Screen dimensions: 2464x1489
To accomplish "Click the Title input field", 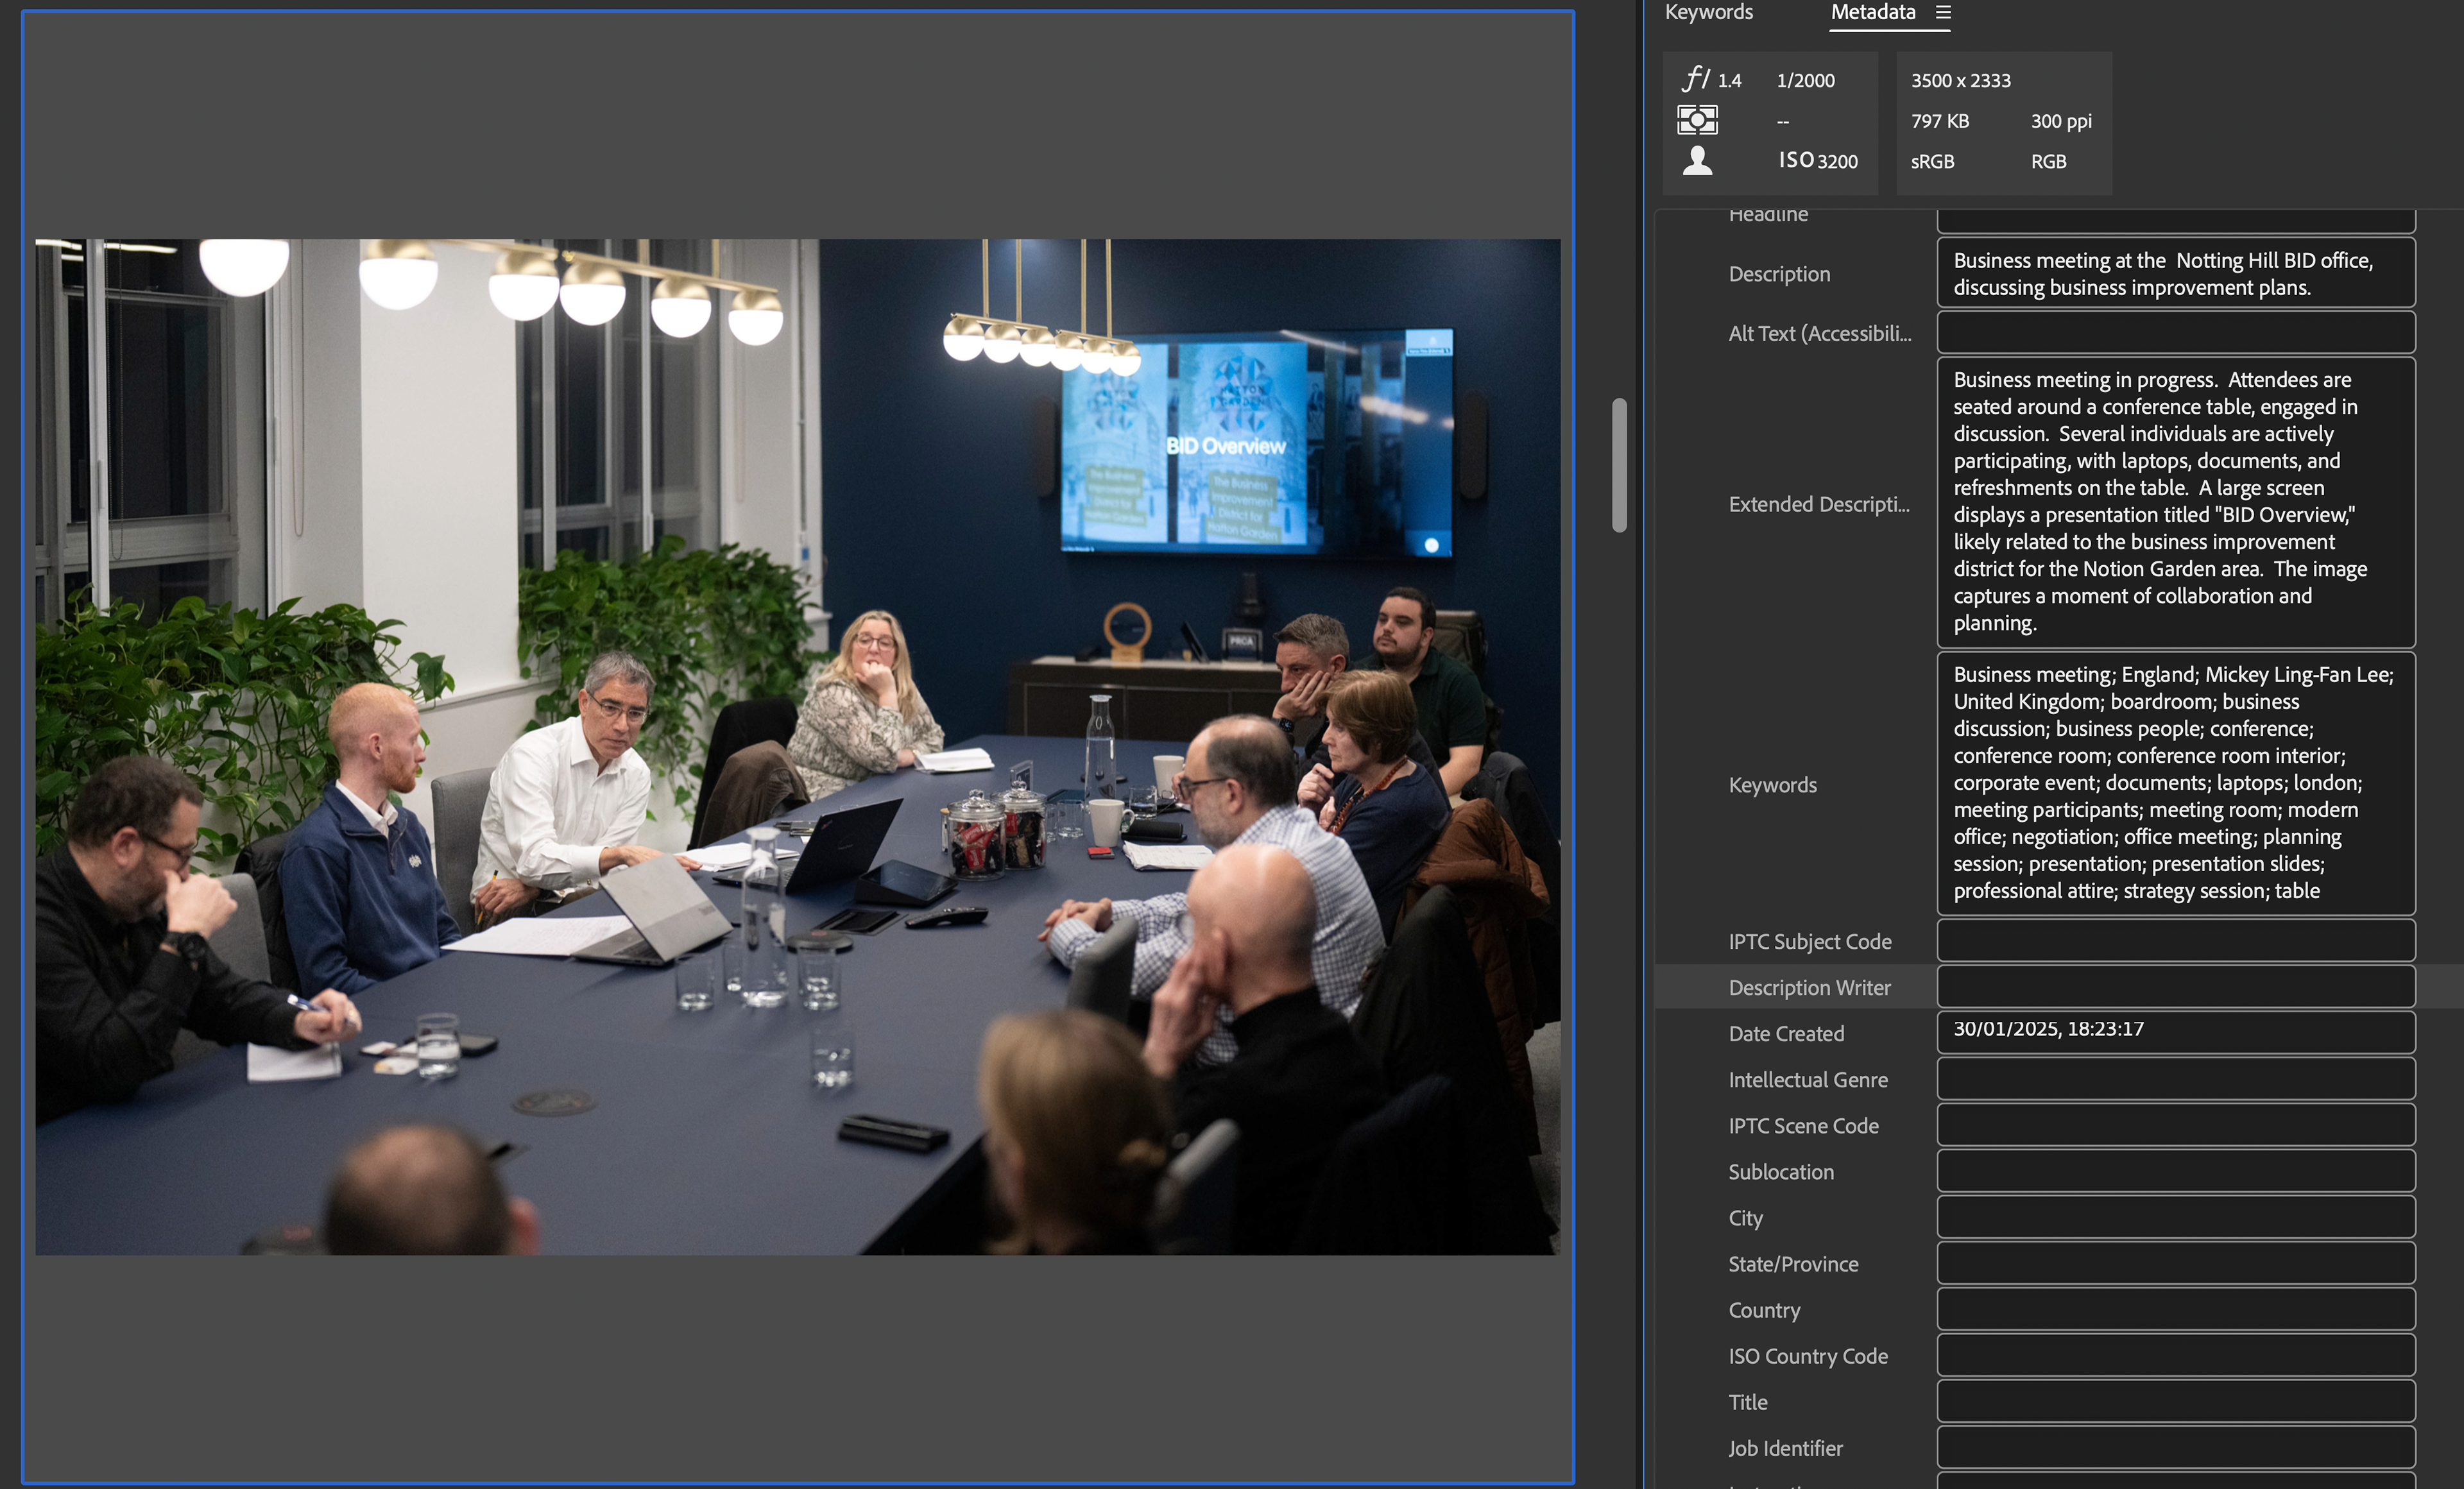I will 2175,1401.
